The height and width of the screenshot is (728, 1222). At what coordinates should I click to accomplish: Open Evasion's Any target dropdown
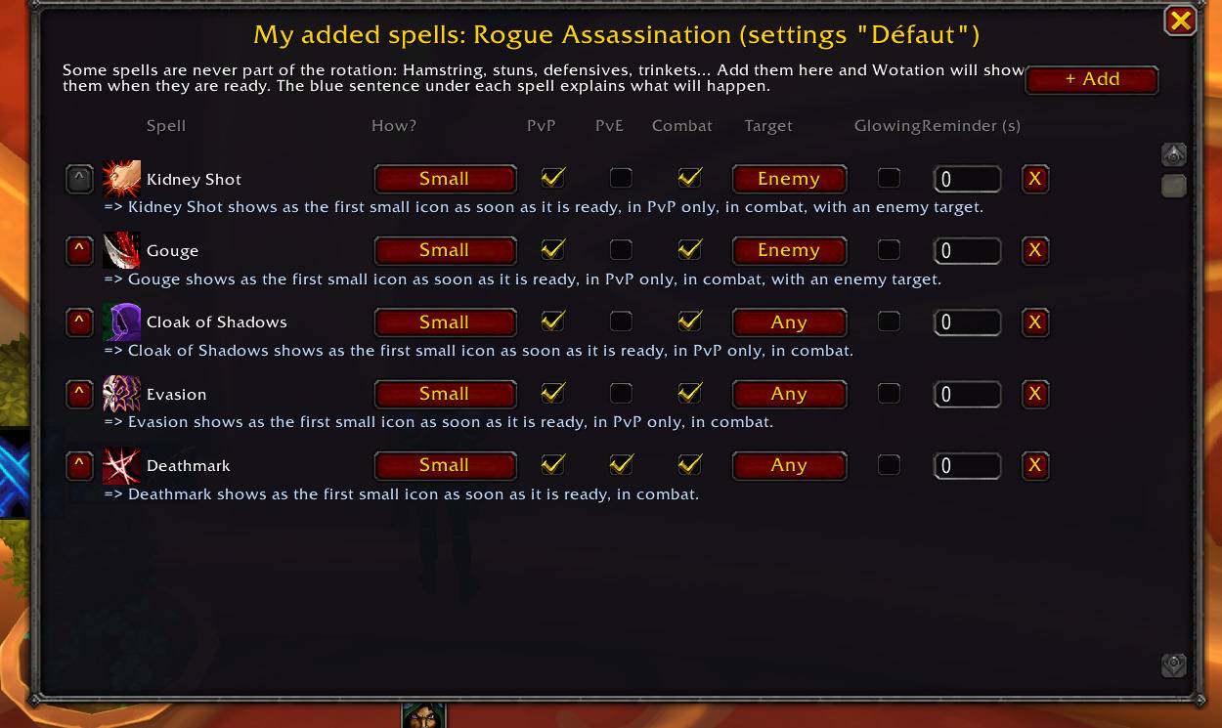coord(789,394)
